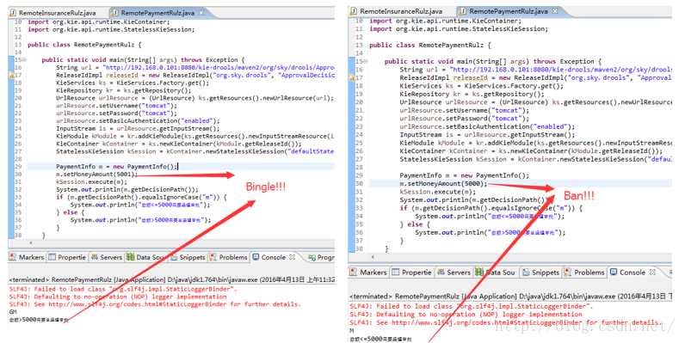Viewport: 685px width, 343px height.
Task: Click Markers view icon in left screenshot
Action: [x=13, y=257]
